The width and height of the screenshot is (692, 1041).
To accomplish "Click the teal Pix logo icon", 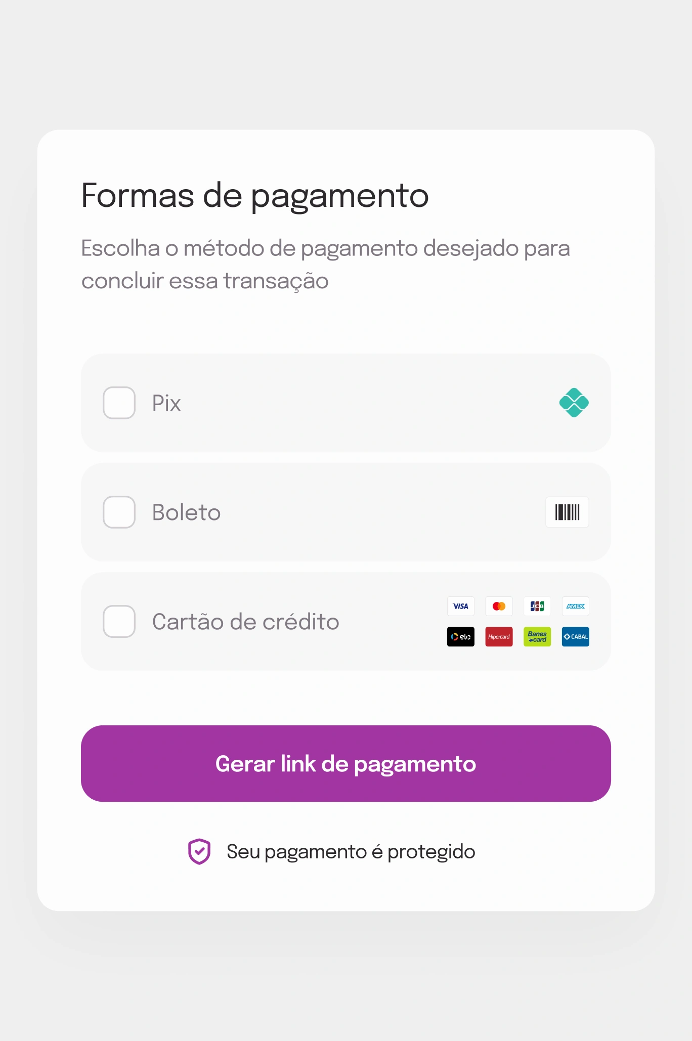I will pos(574,403).
